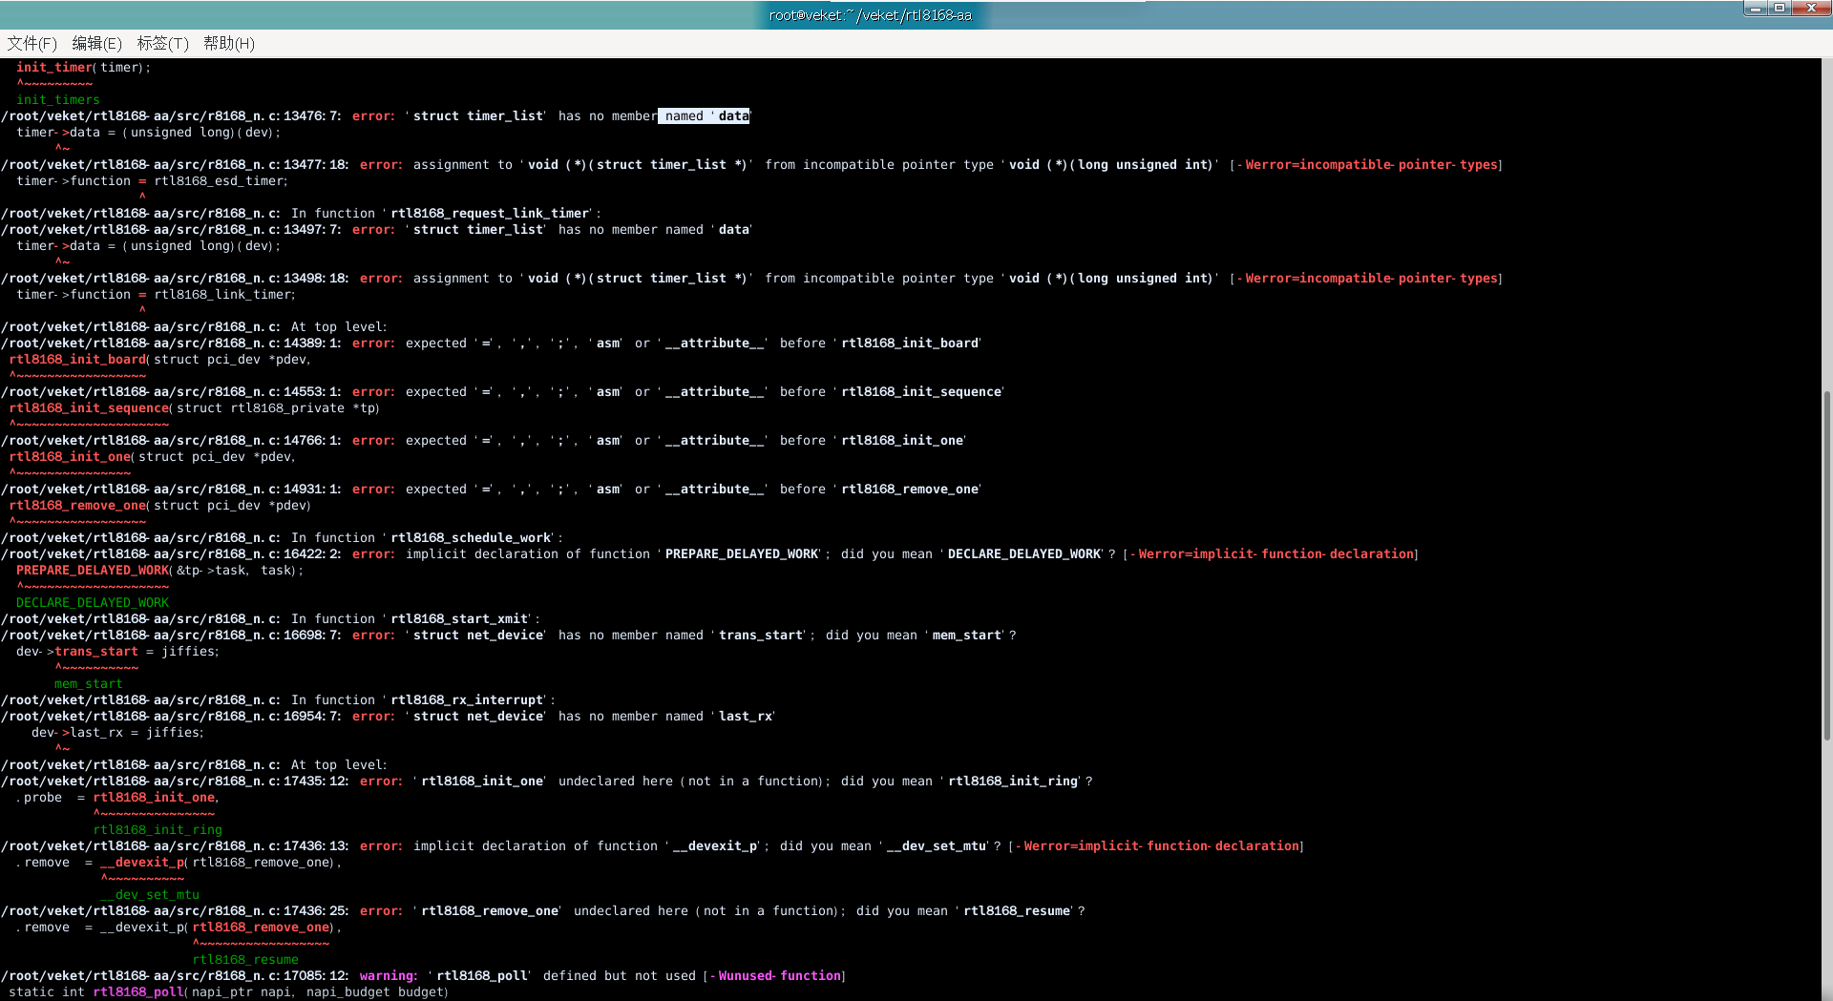
Task: Click the vertical scrollbar thumb
Action: [1826, 565]
